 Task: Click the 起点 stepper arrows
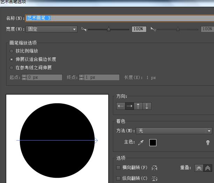pos(24,77)
